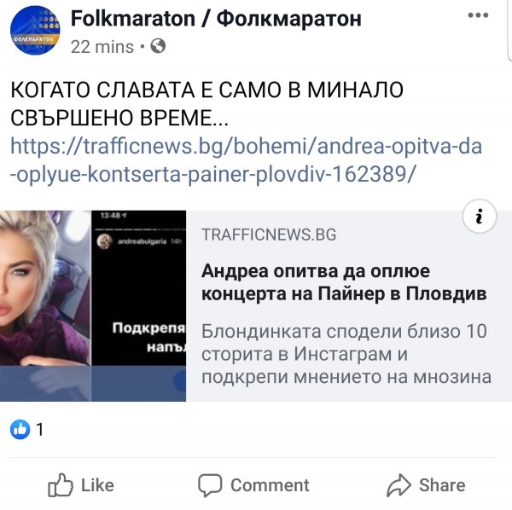512x510 pixels.
Task: Click the andreabulgaria story screenshot in preview
Action: pos(138,287)
